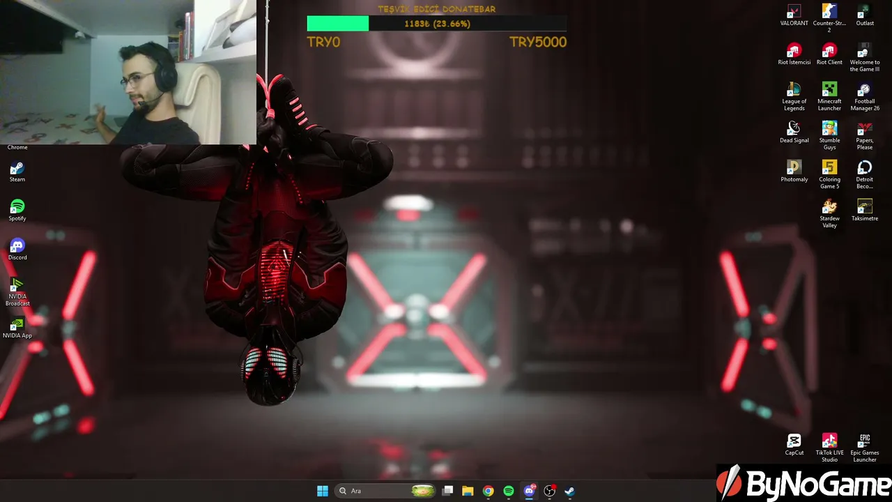Select the Detroit Become Human desktop icon
Image resolution: width=892 pixels, height=502 pixels.
click(865, 175)
